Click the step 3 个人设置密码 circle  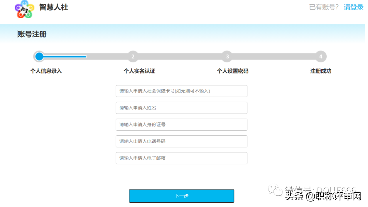tap(227, 57)
